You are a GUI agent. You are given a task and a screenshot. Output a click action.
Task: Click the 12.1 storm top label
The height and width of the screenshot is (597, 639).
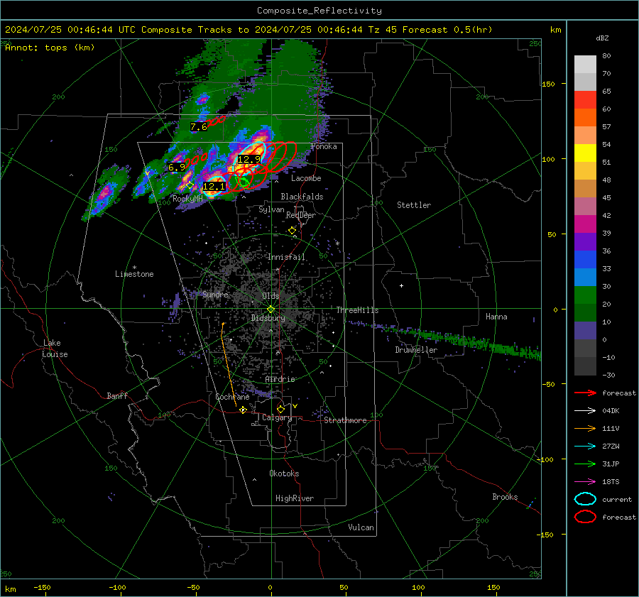click(x=214, y=186)
